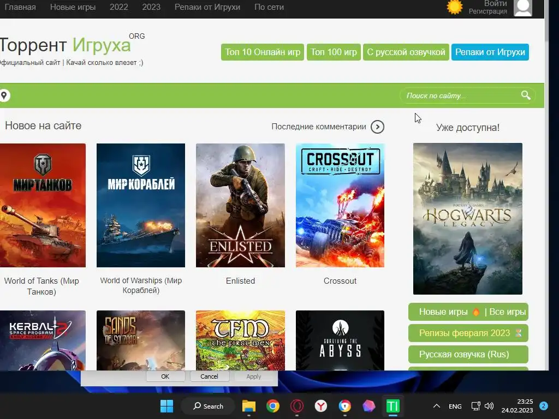Open Hogwarts Legacy banner image
This screenshot has width=559, height=419.
tap(468, 219)
